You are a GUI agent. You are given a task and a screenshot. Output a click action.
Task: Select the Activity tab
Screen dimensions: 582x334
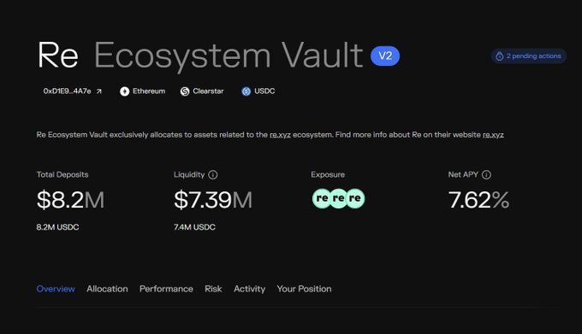coord(249,289)
